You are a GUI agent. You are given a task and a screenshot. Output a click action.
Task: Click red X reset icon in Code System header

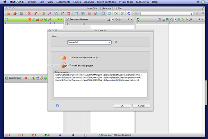[26, 78]
